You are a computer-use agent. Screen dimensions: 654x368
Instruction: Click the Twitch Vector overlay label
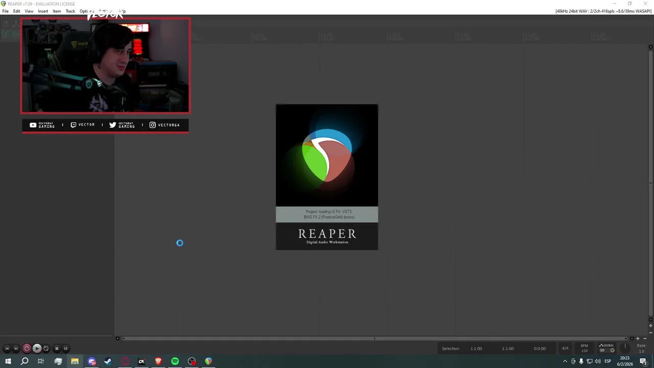pos(83,125)
